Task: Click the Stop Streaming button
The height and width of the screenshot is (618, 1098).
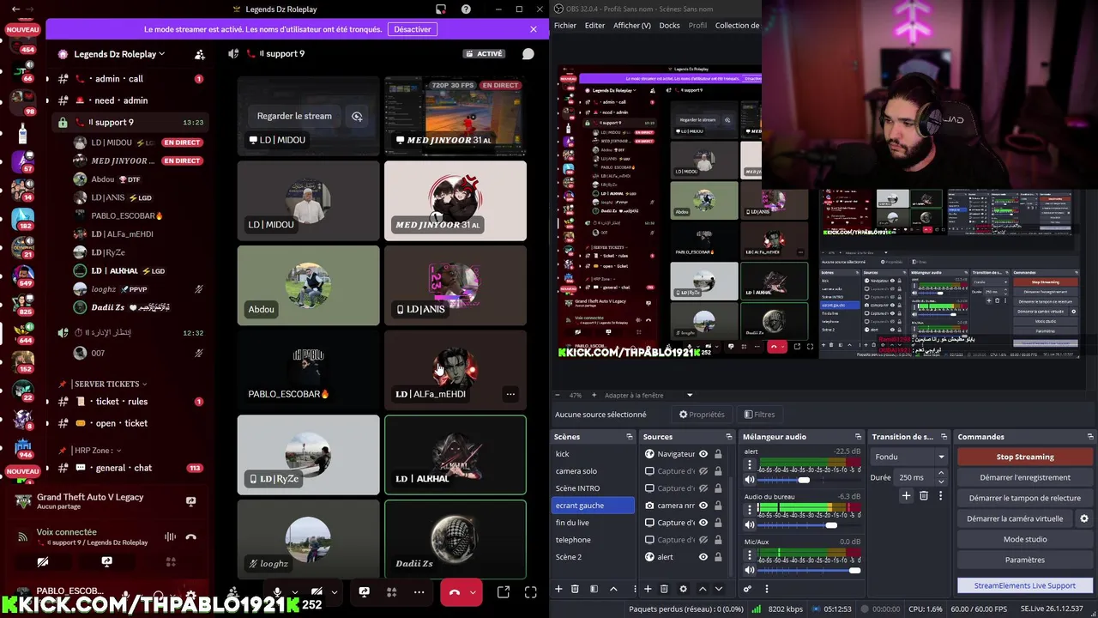Action: pos(1024,457)
